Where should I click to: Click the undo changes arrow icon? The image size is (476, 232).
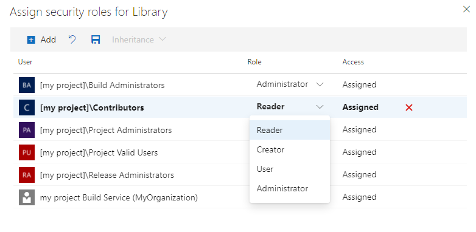(x=72, y=39)
